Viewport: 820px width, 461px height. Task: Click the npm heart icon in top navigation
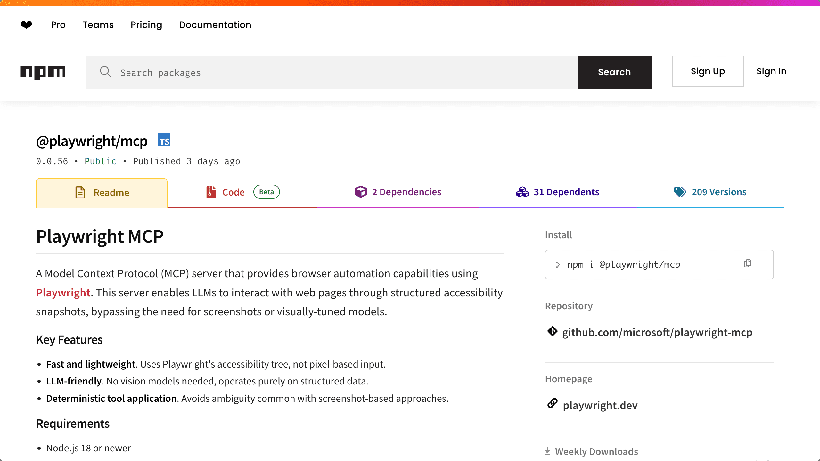(x=26, y=25)
